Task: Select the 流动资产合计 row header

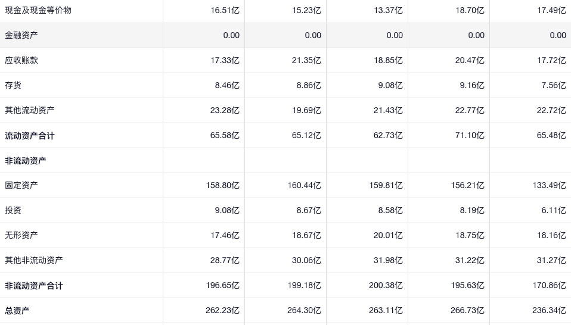Action: pos(30,136)
